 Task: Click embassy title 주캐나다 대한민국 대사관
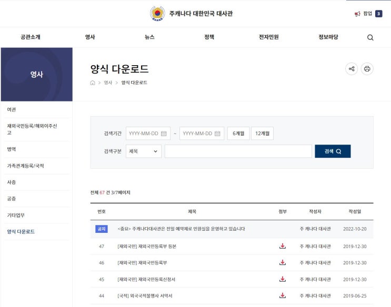(x=201, y=14)
